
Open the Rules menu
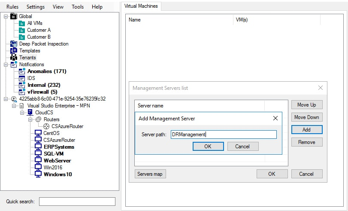(x=12, y=7)
